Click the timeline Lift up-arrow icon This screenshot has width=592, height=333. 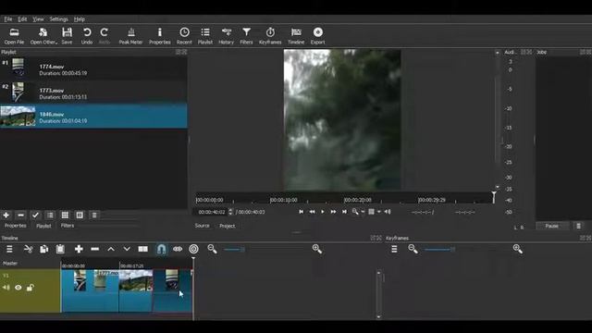(x=111, y=249)
